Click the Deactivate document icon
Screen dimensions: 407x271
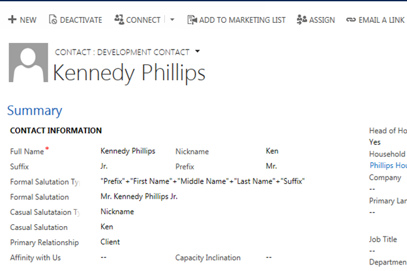(53, 20)
